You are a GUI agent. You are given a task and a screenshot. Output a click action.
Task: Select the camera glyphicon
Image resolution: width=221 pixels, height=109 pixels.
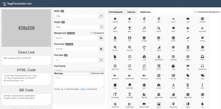pos(159,86)
